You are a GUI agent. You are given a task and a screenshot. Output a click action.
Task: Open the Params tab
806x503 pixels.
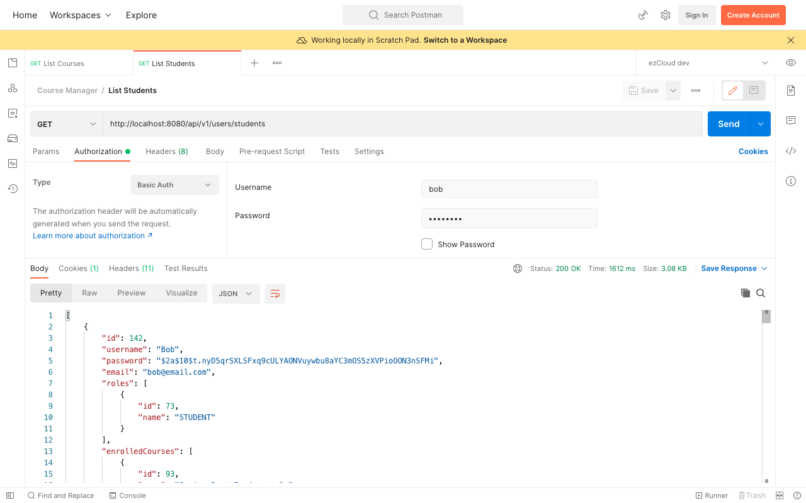(x=46, y=152)
